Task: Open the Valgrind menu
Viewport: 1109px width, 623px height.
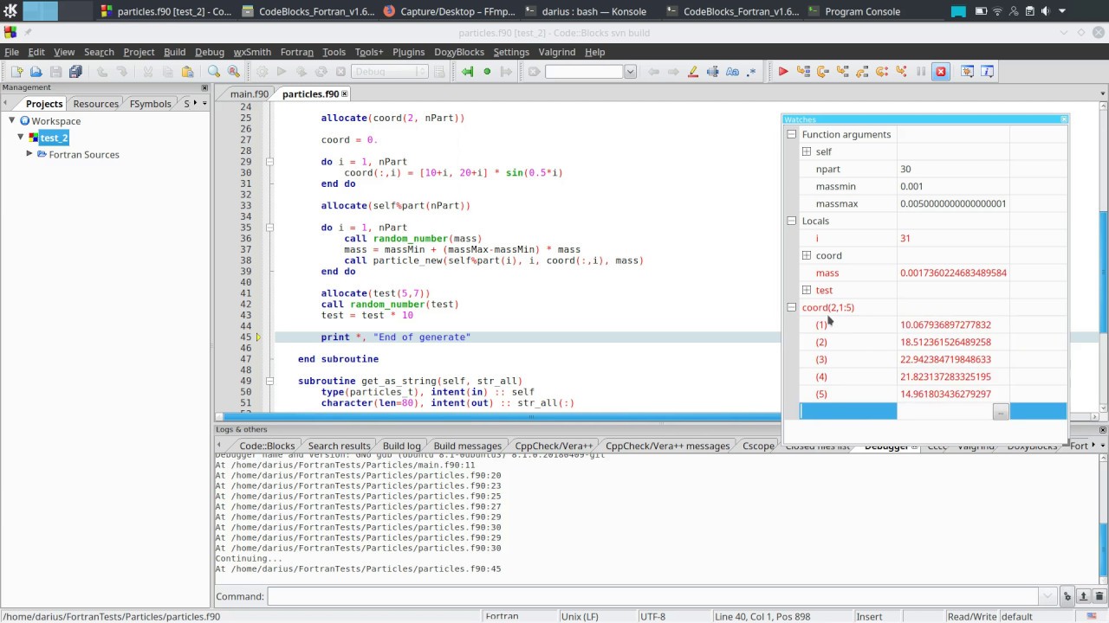Action: pos(556,52)
